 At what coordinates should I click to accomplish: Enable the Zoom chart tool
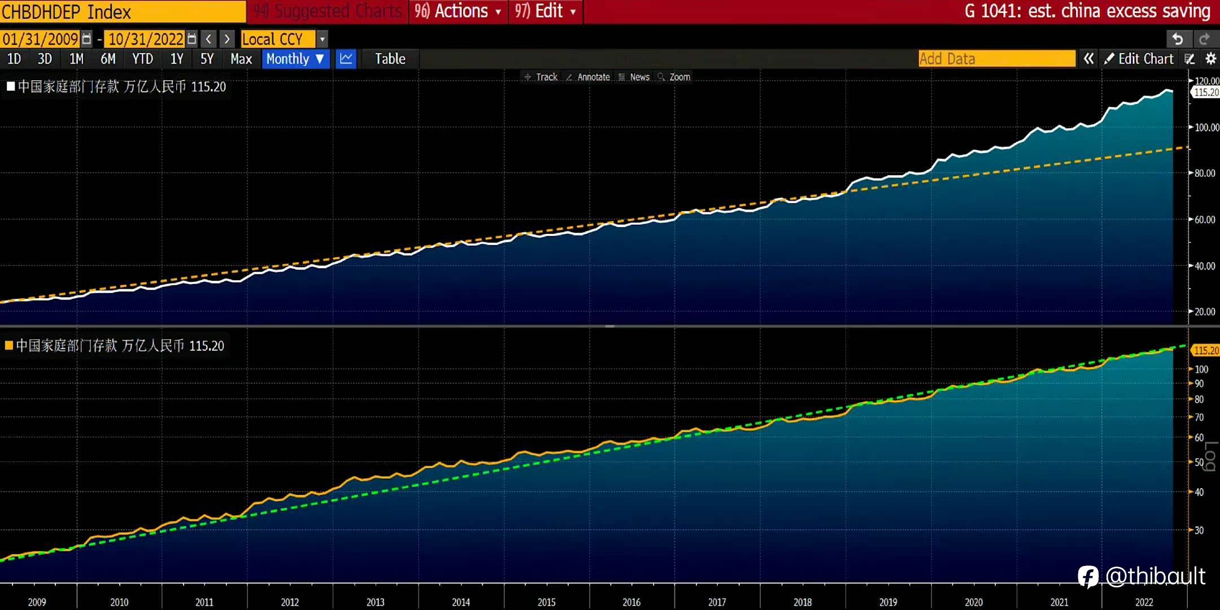click(x=674, y=77)
